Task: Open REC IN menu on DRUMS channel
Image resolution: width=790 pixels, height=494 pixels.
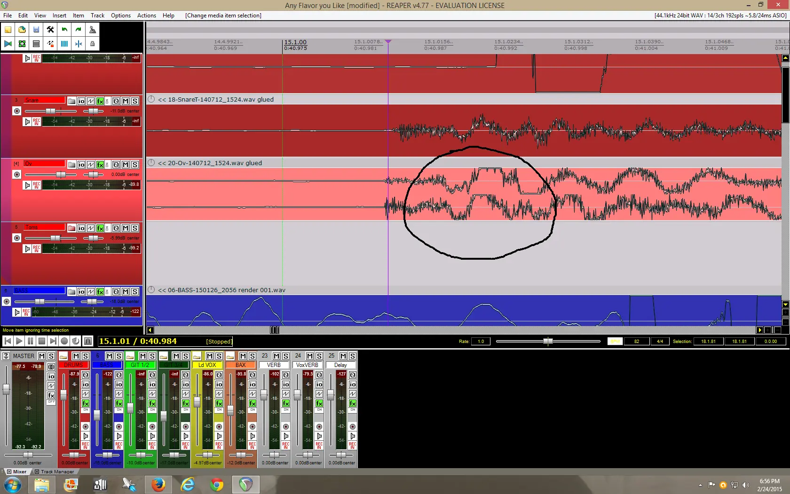Action: (x=86, y=445)
